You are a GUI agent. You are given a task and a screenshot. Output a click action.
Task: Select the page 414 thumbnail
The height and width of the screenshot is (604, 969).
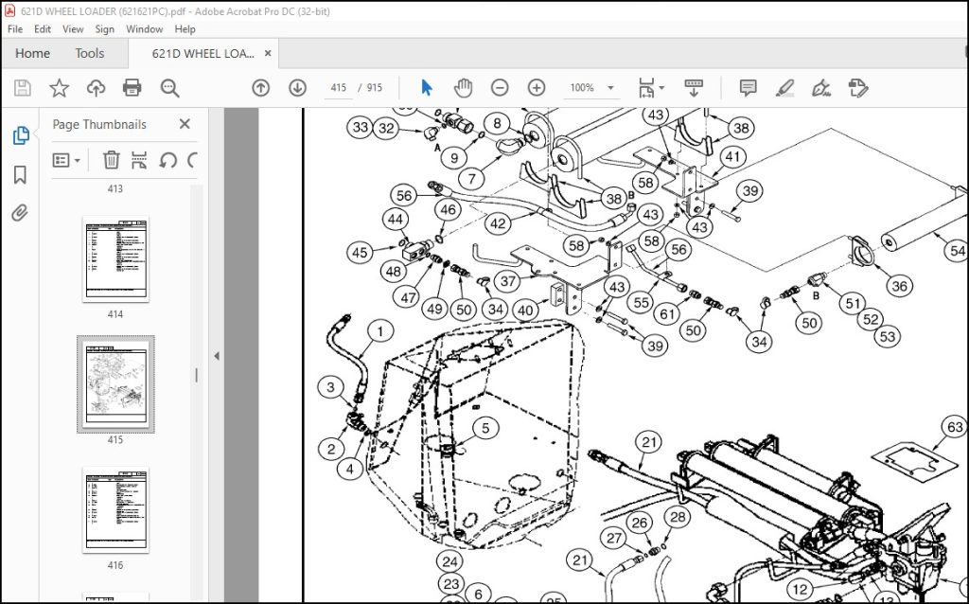coord(115,258)
